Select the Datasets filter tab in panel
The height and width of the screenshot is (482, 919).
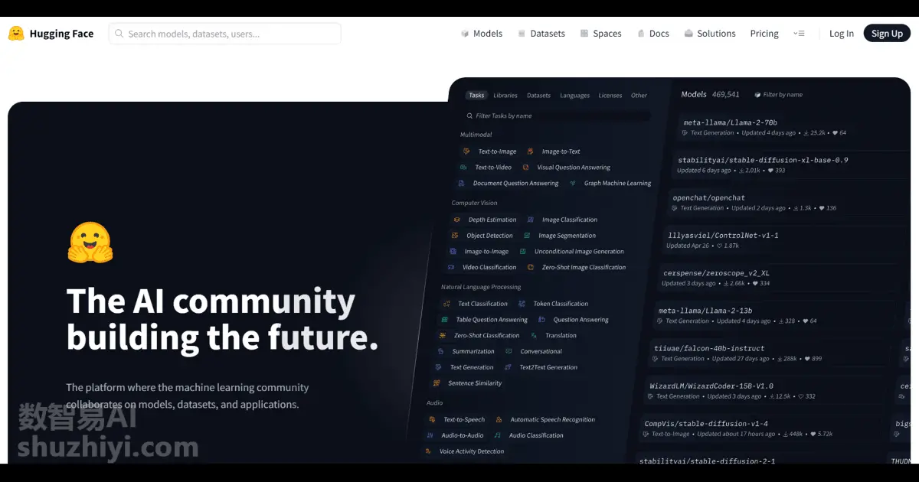(x=538, y=96)
